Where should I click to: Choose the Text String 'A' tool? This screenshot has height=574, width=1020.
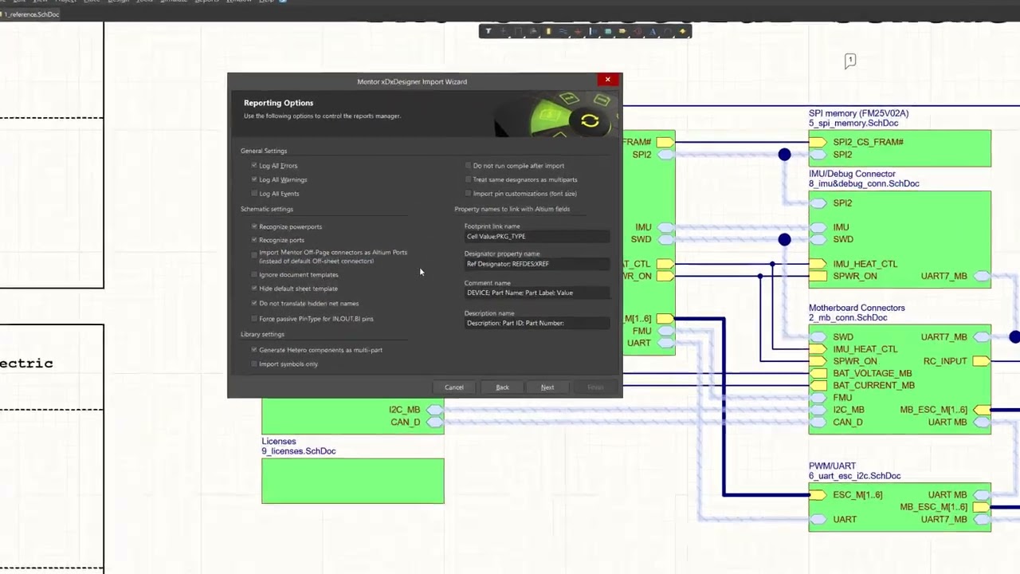click(653, 31)
